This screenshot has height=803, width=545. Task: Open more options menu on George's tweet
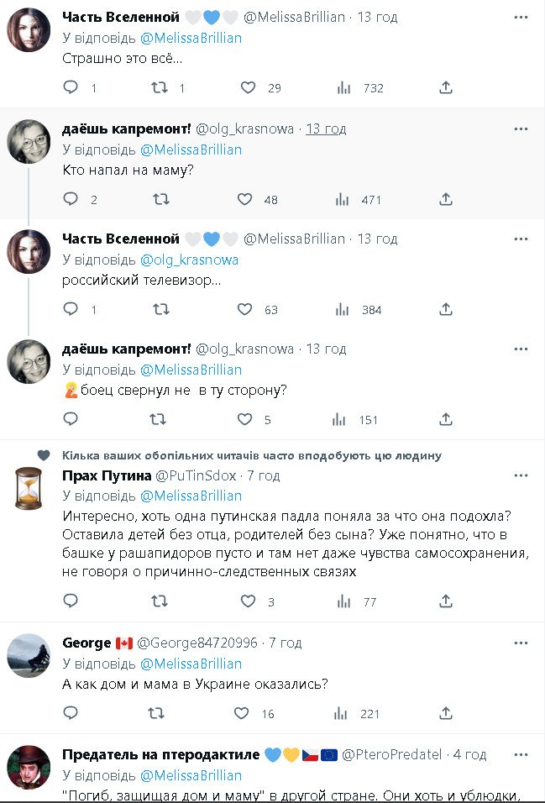pos(521,643)
